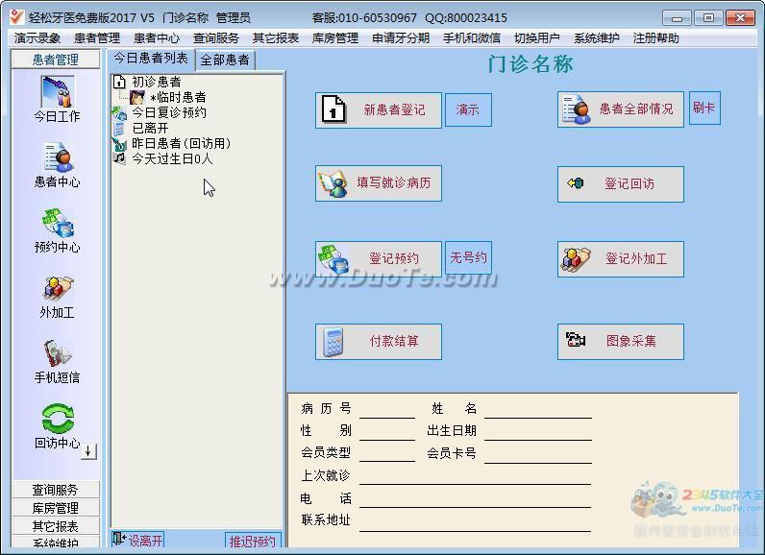Open 图象采集 camera button
765x555 pixels.
pyautogui.click(x=620, y=341)
